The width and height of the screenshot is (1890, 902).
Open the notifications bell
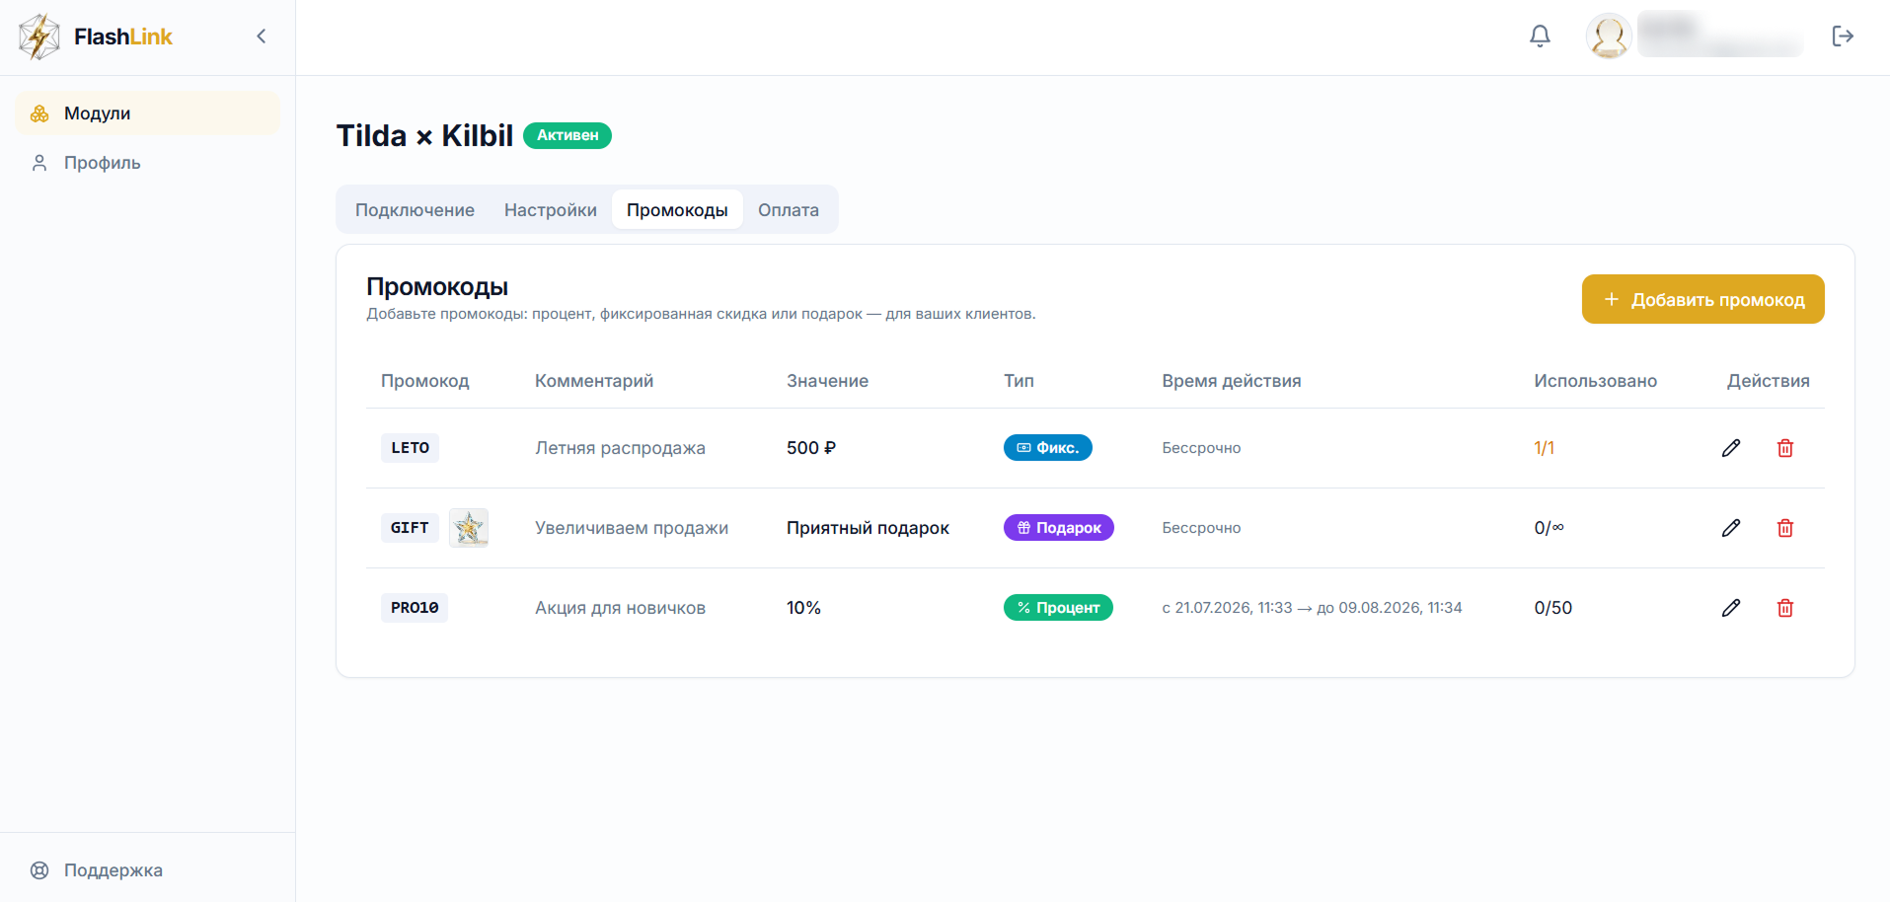(1540, 37)
